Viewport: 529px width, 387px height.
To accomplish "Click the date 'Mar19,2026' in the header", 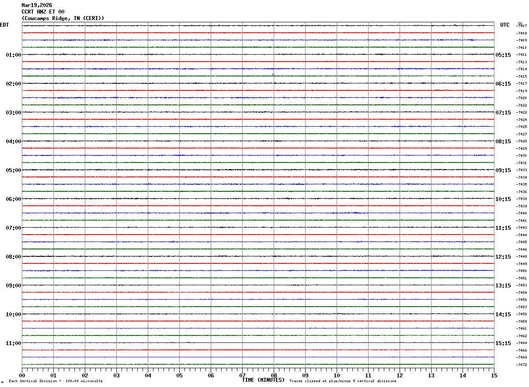I will click(x=37, y=5).
